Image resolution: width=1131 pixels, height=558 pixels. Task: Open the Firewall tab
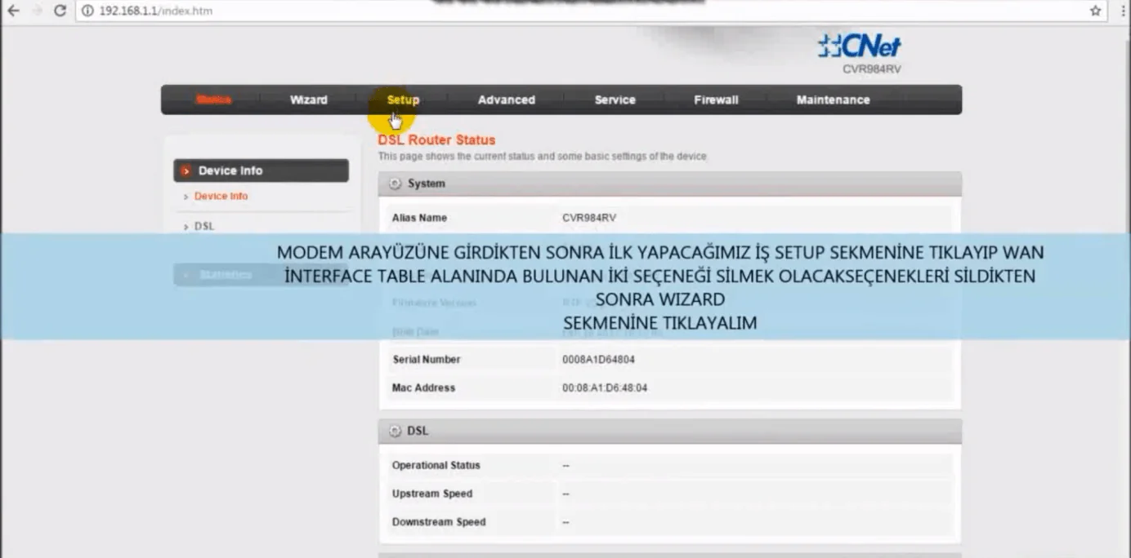(x=716, y=100)
